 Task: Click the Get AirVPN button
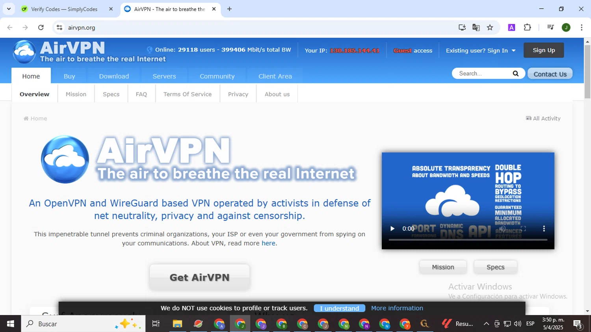tap(199, 277)
